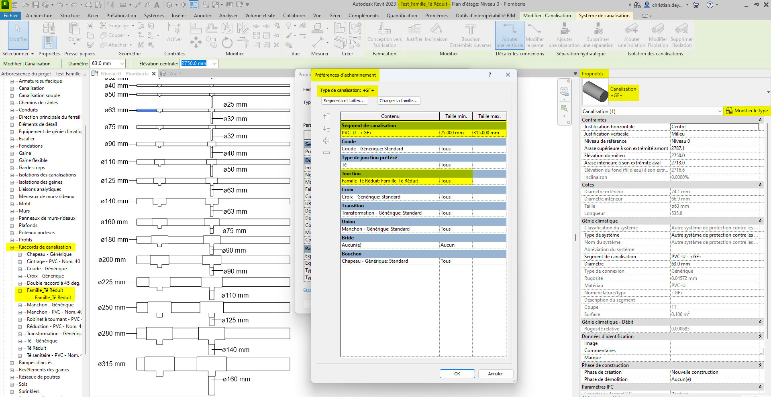Switch to the Vue 1 view tab
This screenshot has width=771, height=397.
click(x=175, y=74)
